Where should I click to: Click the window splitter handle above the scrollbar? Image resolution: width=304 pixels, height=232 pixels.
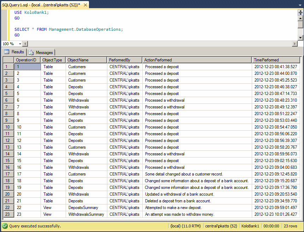pos(300,12)
